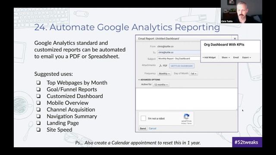Open the Export dropdown in dashboard toolbar
The image size is (276, 155).
point(246,57)
